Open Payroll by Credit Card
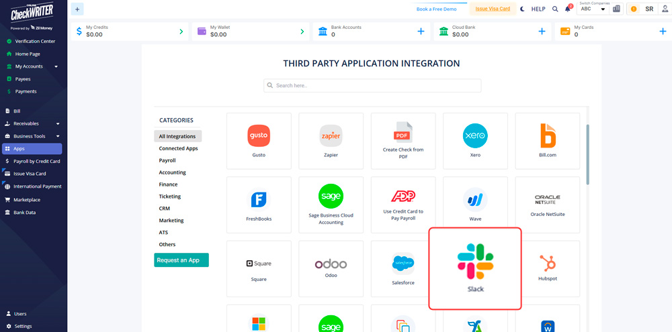This screenshot has width=672, height=332. [x=32, y=161]
